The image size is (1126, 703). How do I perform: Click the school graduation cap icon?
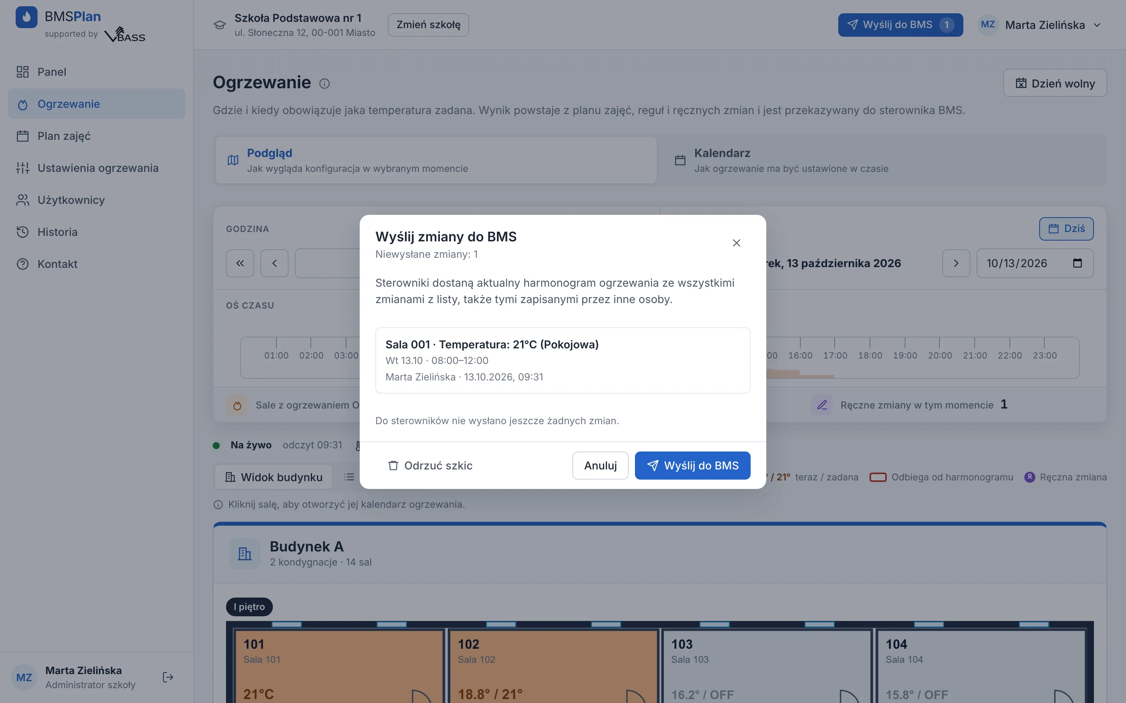(220, 25)
